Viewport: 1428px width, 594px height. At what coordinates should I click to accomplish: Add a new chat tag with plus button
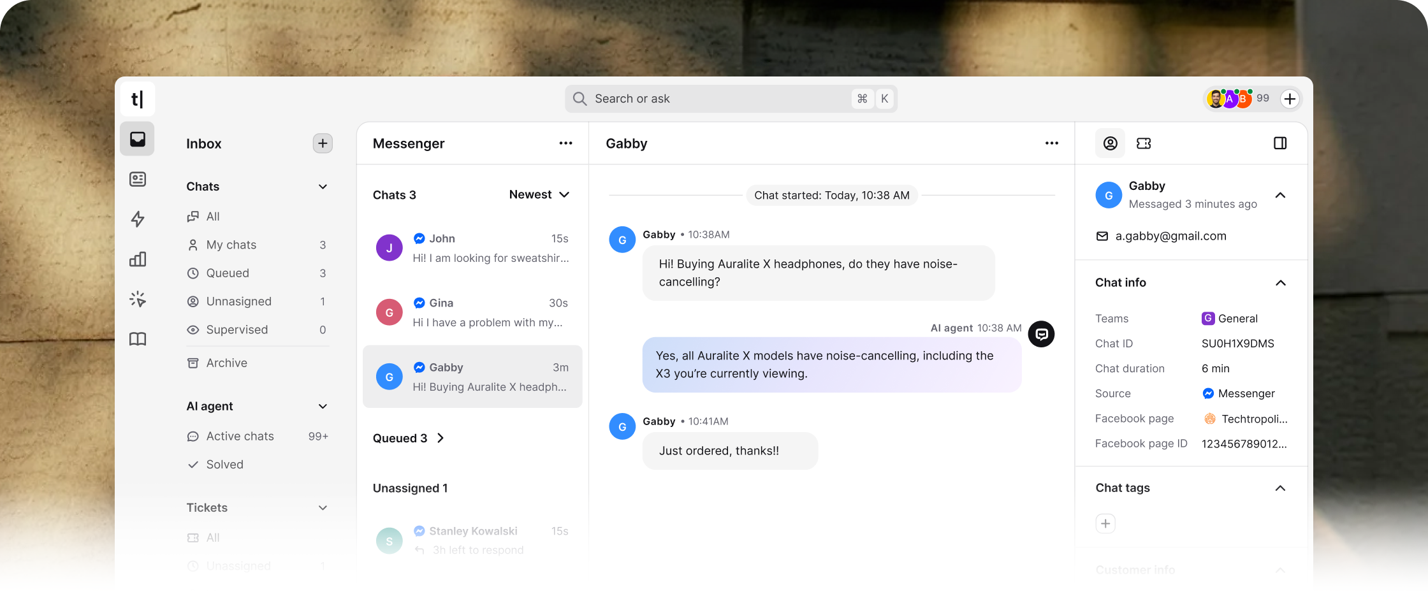pos(1106,523)
